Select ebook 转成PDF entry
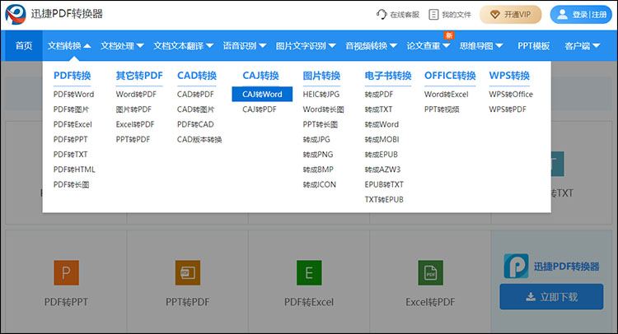This screenshot has height=334, width=618. 379,95
